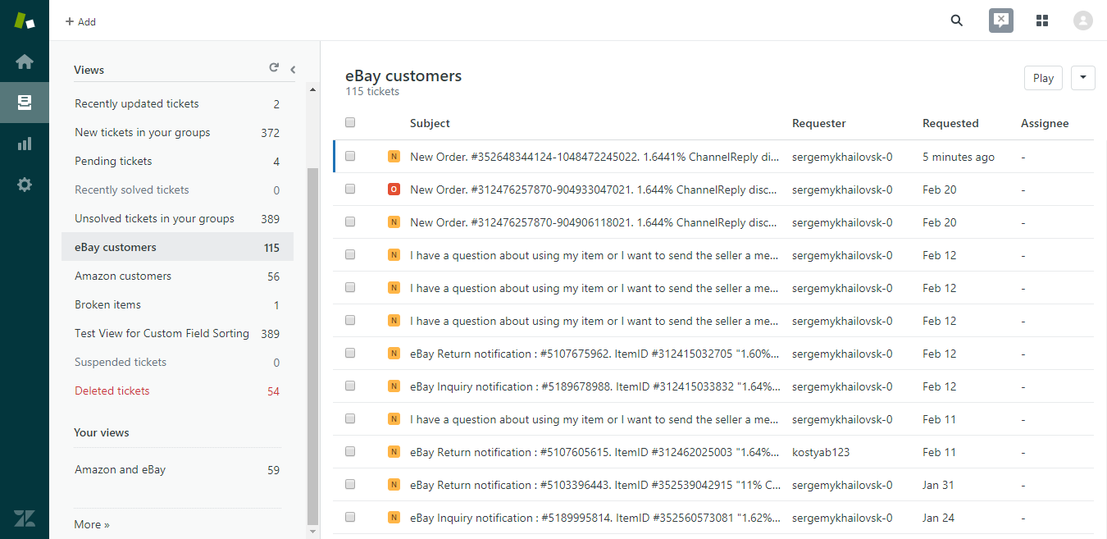Click the views panel scrollbar thumb
This screenshot has width=1107, height=539.
click(312, 345)
